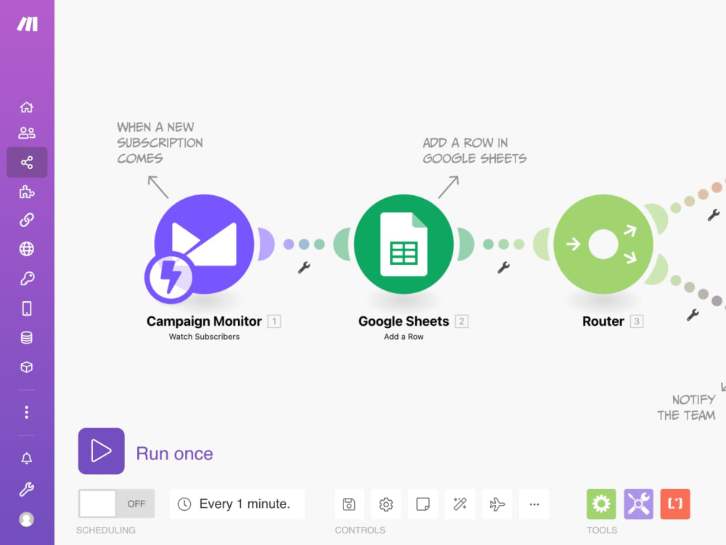Select the Google Sheets module

coord(404,244)
